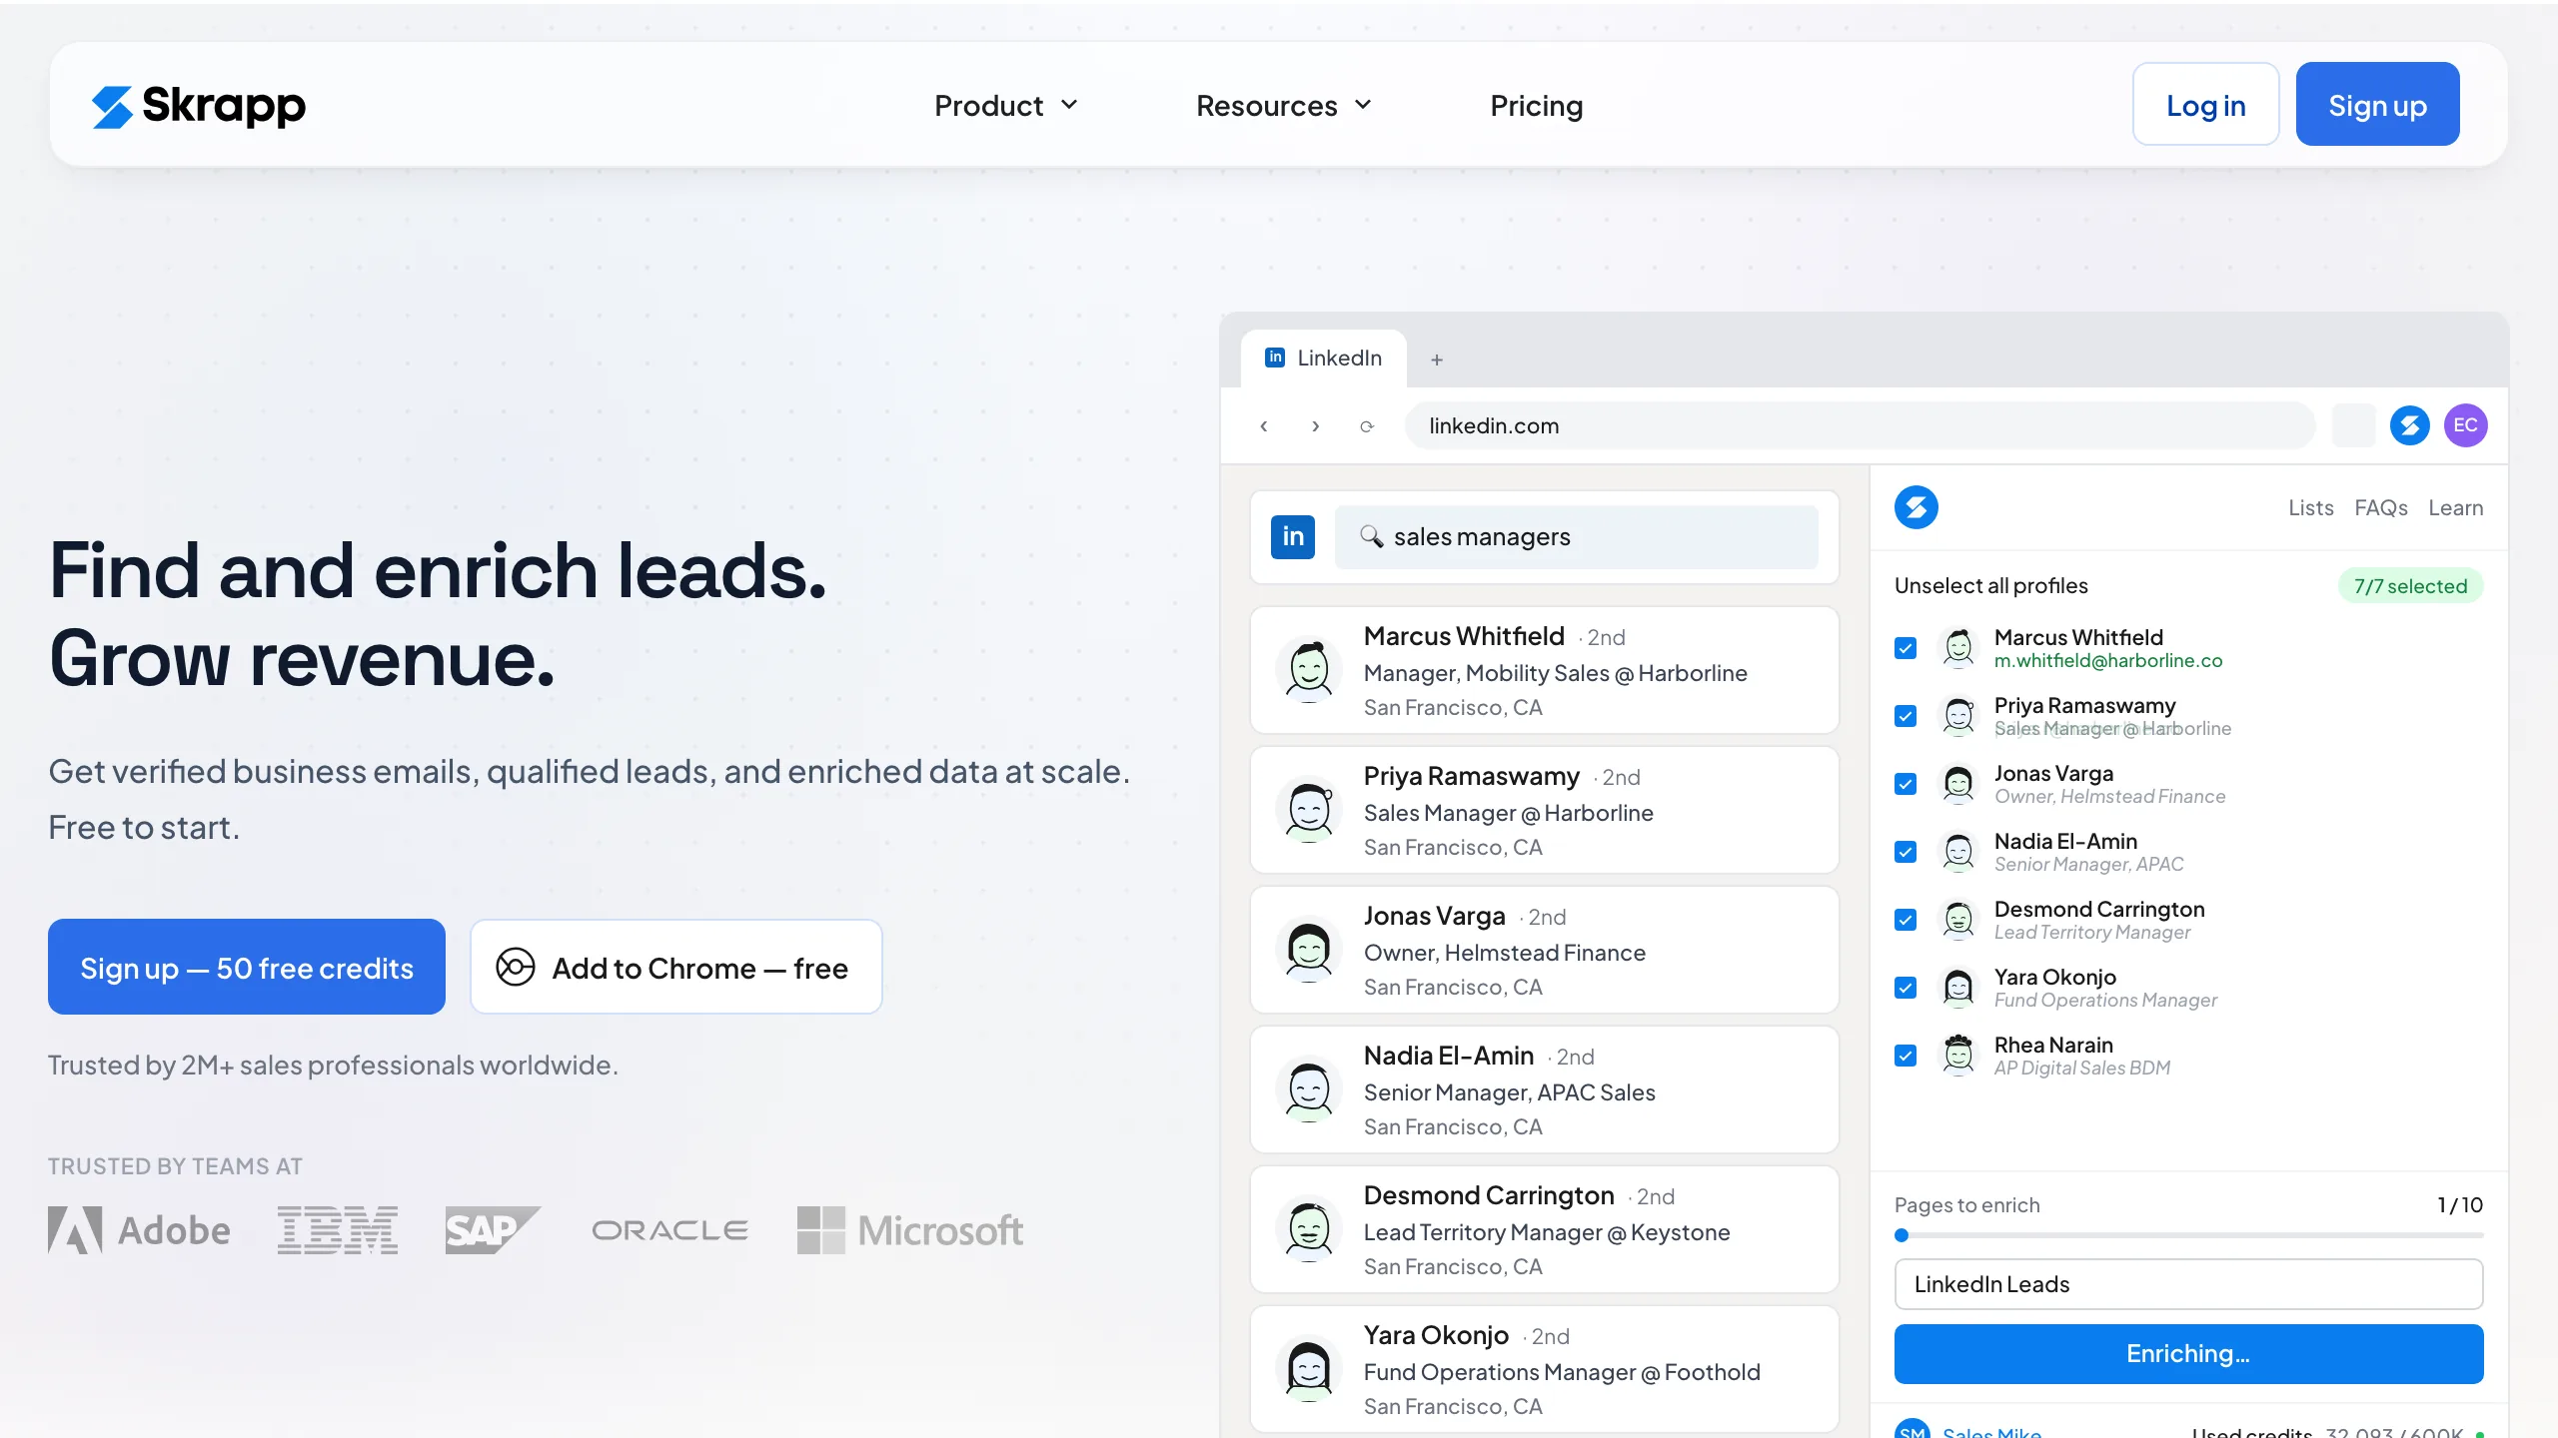
Task: Open the EC profile avatar
Action: (2465, 425)
